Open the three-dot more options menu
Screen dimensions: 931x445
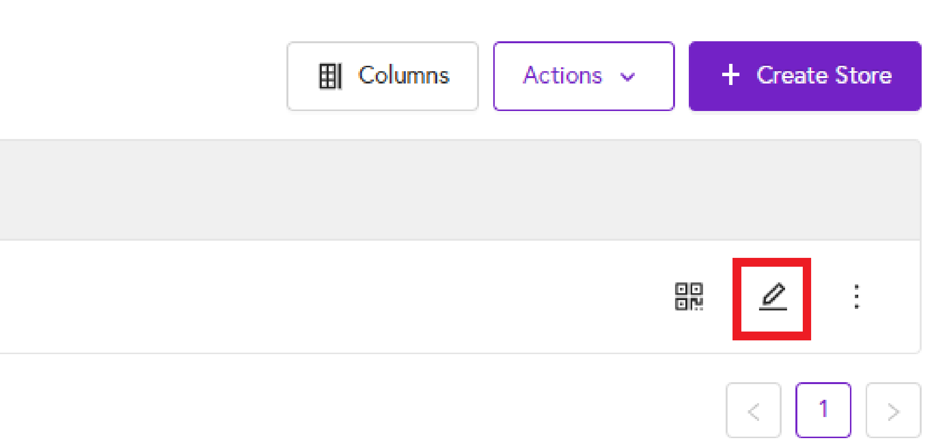pyautogui.click(x=856, y=297)
